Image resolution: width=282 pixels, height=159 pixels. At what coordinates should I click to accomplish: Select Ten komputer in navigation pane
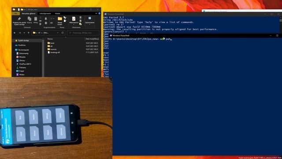click(x=23, y=50)
